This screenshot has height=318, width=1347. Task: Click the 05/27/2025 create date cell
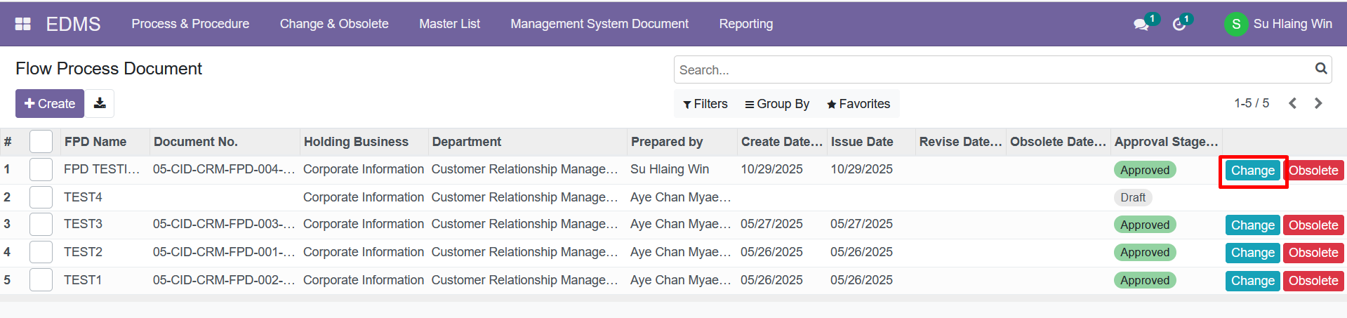pos(771,224)
